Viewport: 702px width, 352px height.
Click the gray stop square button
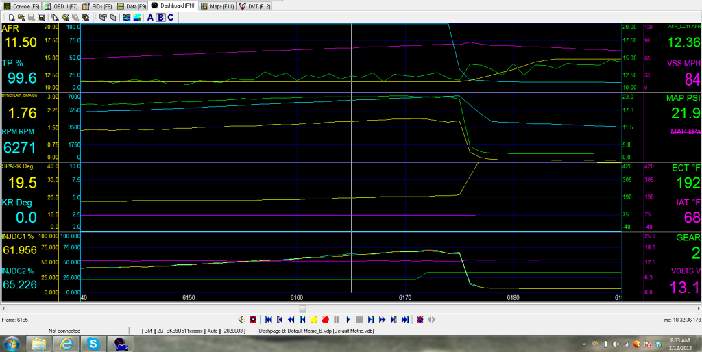[x=359, y=319]
